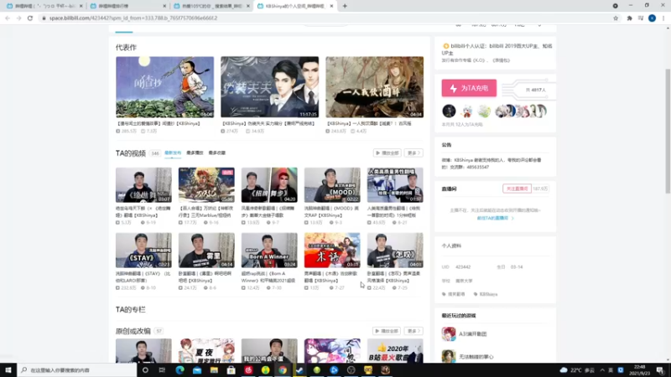Viewport: 671px width, 377px height.
Task: Switch to the third browser tab
Action: (x=211, y=6)
